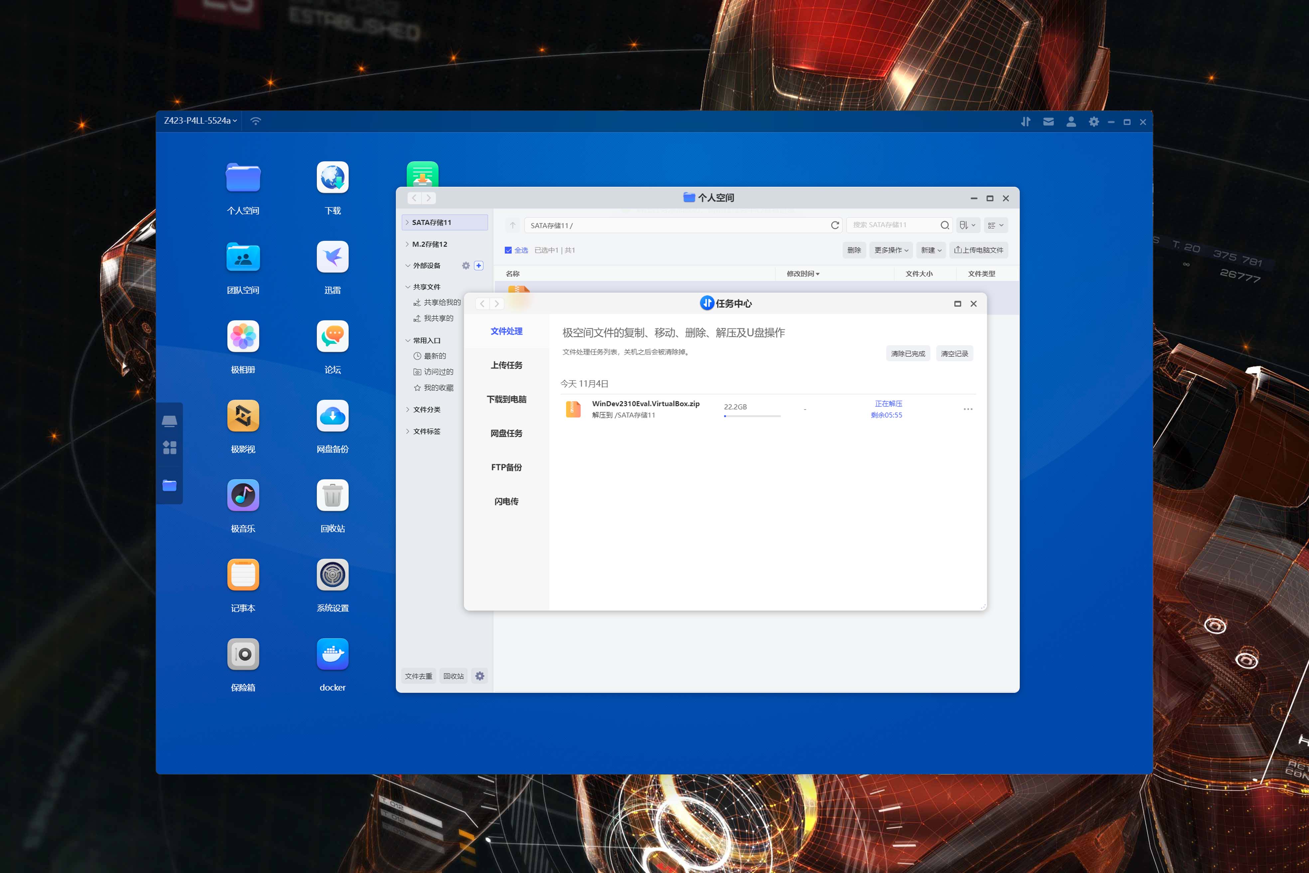Click the 删除 button

pos(854,250)
